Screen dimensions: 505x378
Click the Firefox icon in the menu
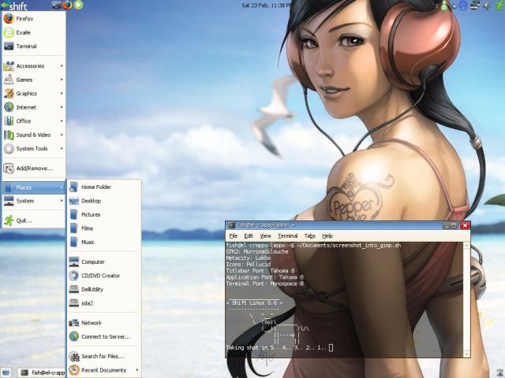[9, 19]
